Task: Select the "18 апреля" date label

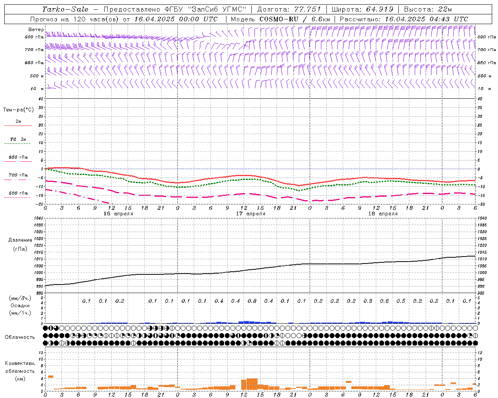Action: (x=383, y=214)
